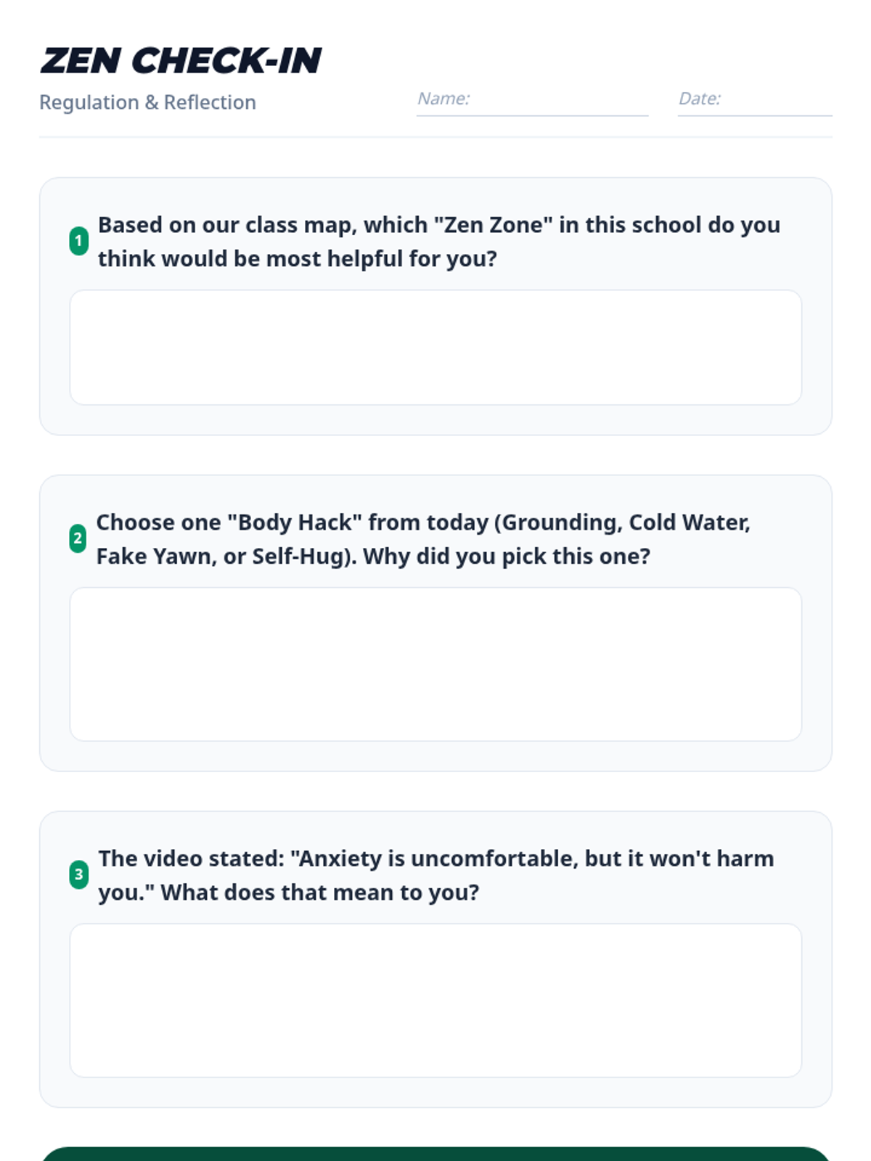
Task: Click the Date field in the header
Action: coord(754,100)
